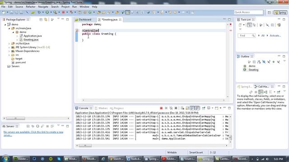Open the Run button dropdown arrow
Viewport: 289px width, 162px height.
pos(51,12)
